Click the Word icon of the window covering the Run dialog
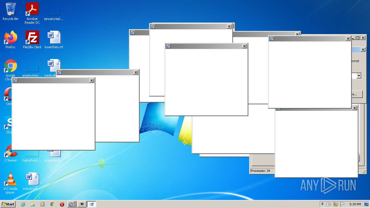The image size is (370, 208). tap(271, 39)
